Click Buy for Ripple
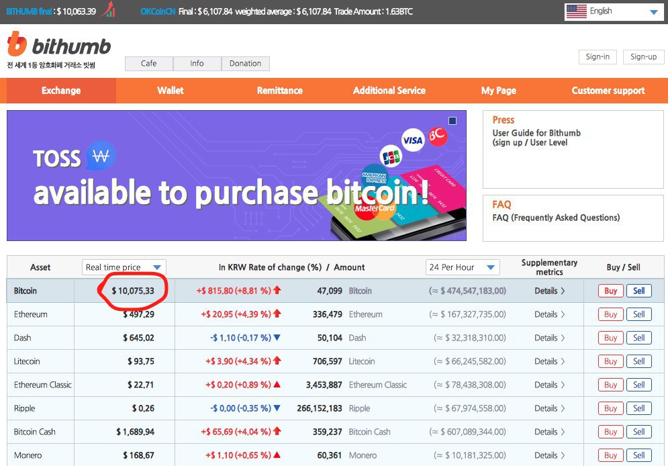This screenshot has height=466, width=668. [610, 408]
